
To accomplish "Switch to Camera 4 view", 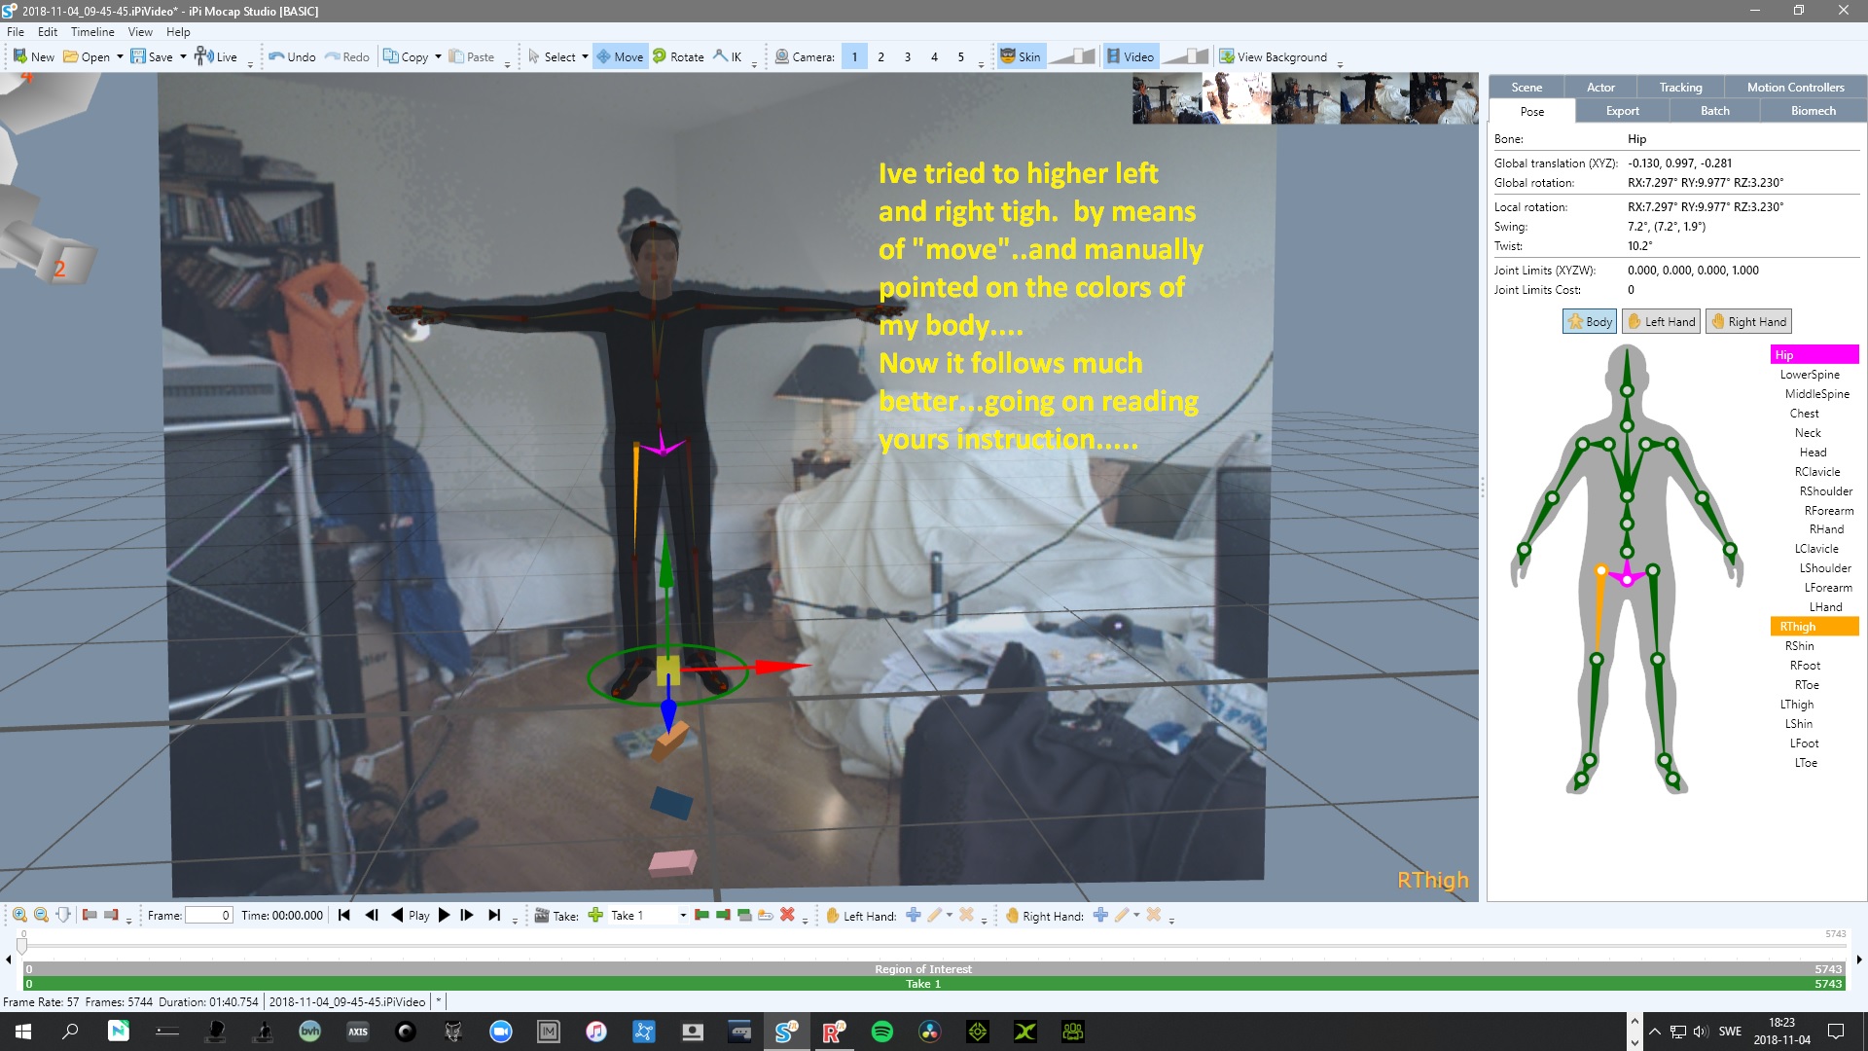I will (x=934, y=56).
